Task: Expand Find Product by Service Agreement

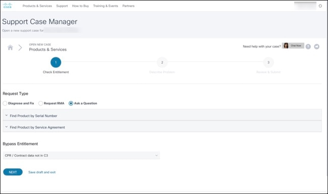Action: (162, 127)
